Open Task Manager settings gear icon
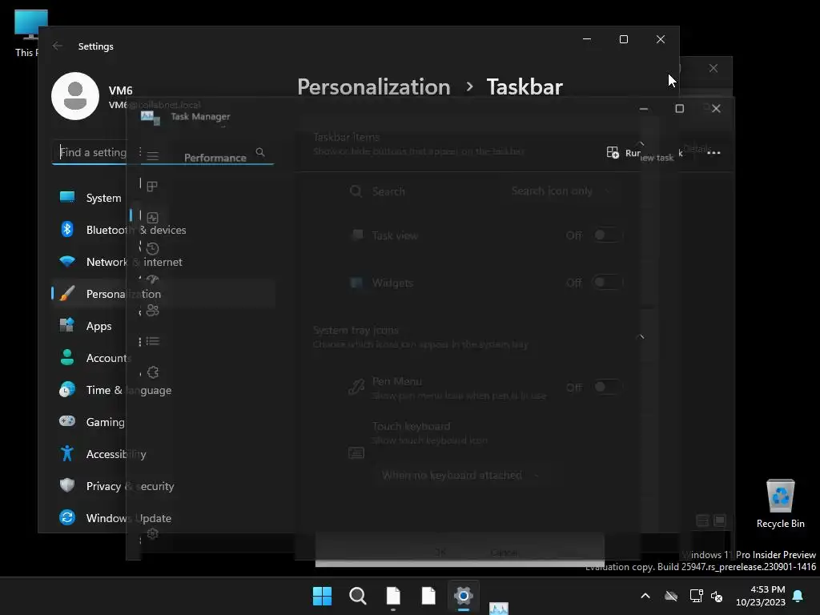Viewport: 820px width, 615px height. coord(152,533)
